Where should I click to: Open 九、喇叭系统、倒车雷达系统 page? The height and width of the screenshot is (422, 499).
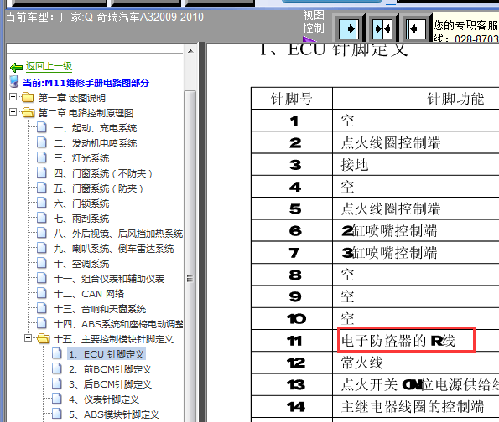click(113, 249)
